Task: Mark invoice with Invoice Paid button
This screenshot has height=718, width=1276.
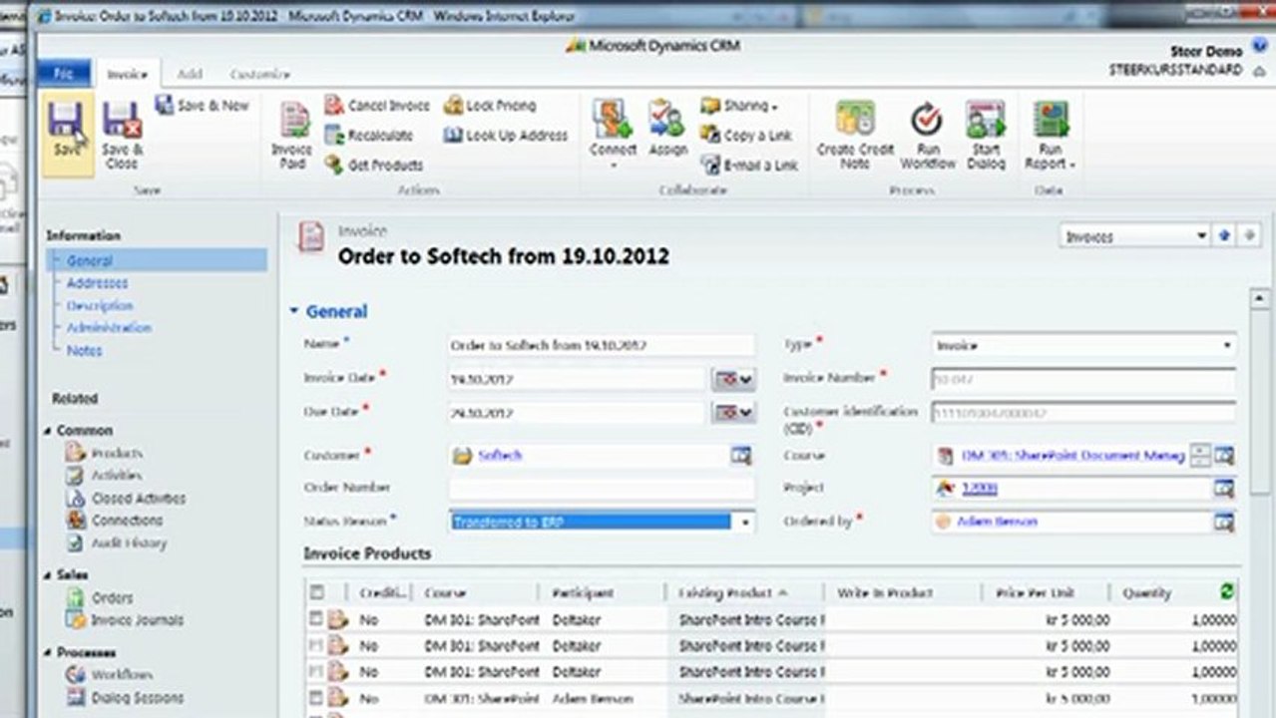Action: pyautogui.click(x=292, y=135)
